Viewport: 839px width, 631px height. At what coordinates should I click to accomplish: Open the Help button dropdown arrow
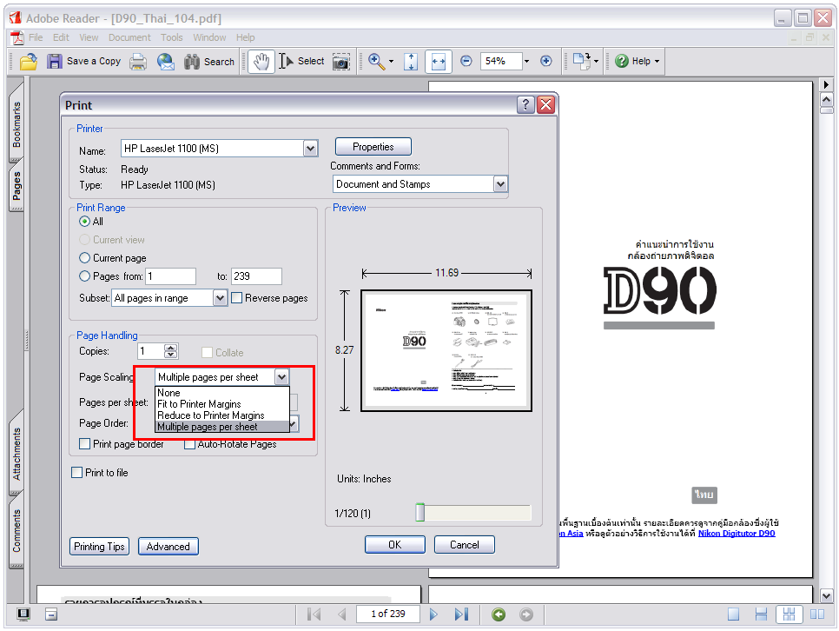pyautogui.click(x=657, y=61)
